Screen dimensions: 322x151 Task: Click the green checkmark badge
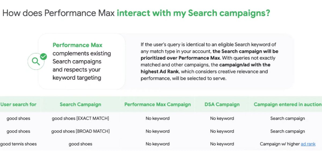[x=43, y=56]
